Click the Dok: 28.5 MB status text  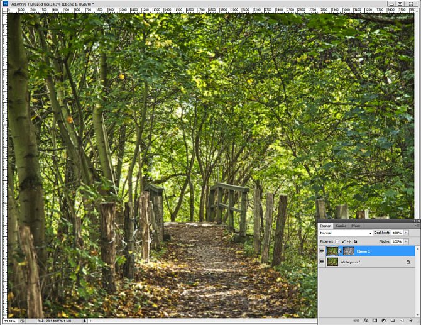coord(54,321)
